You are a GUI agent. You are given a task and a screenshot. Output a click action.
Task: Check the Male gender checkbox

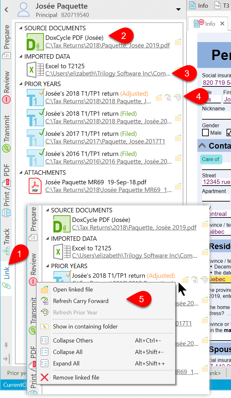(x=206, y=132)
